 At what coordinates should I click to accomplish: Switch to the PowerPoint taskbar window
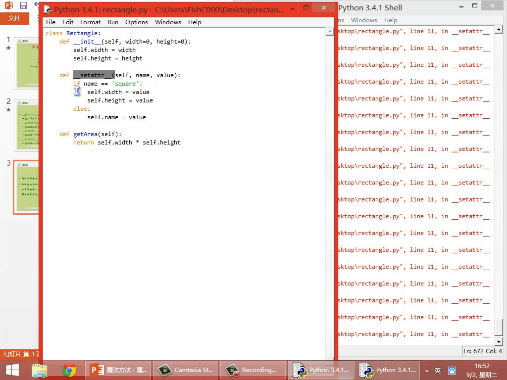click(x=119, y=370)
